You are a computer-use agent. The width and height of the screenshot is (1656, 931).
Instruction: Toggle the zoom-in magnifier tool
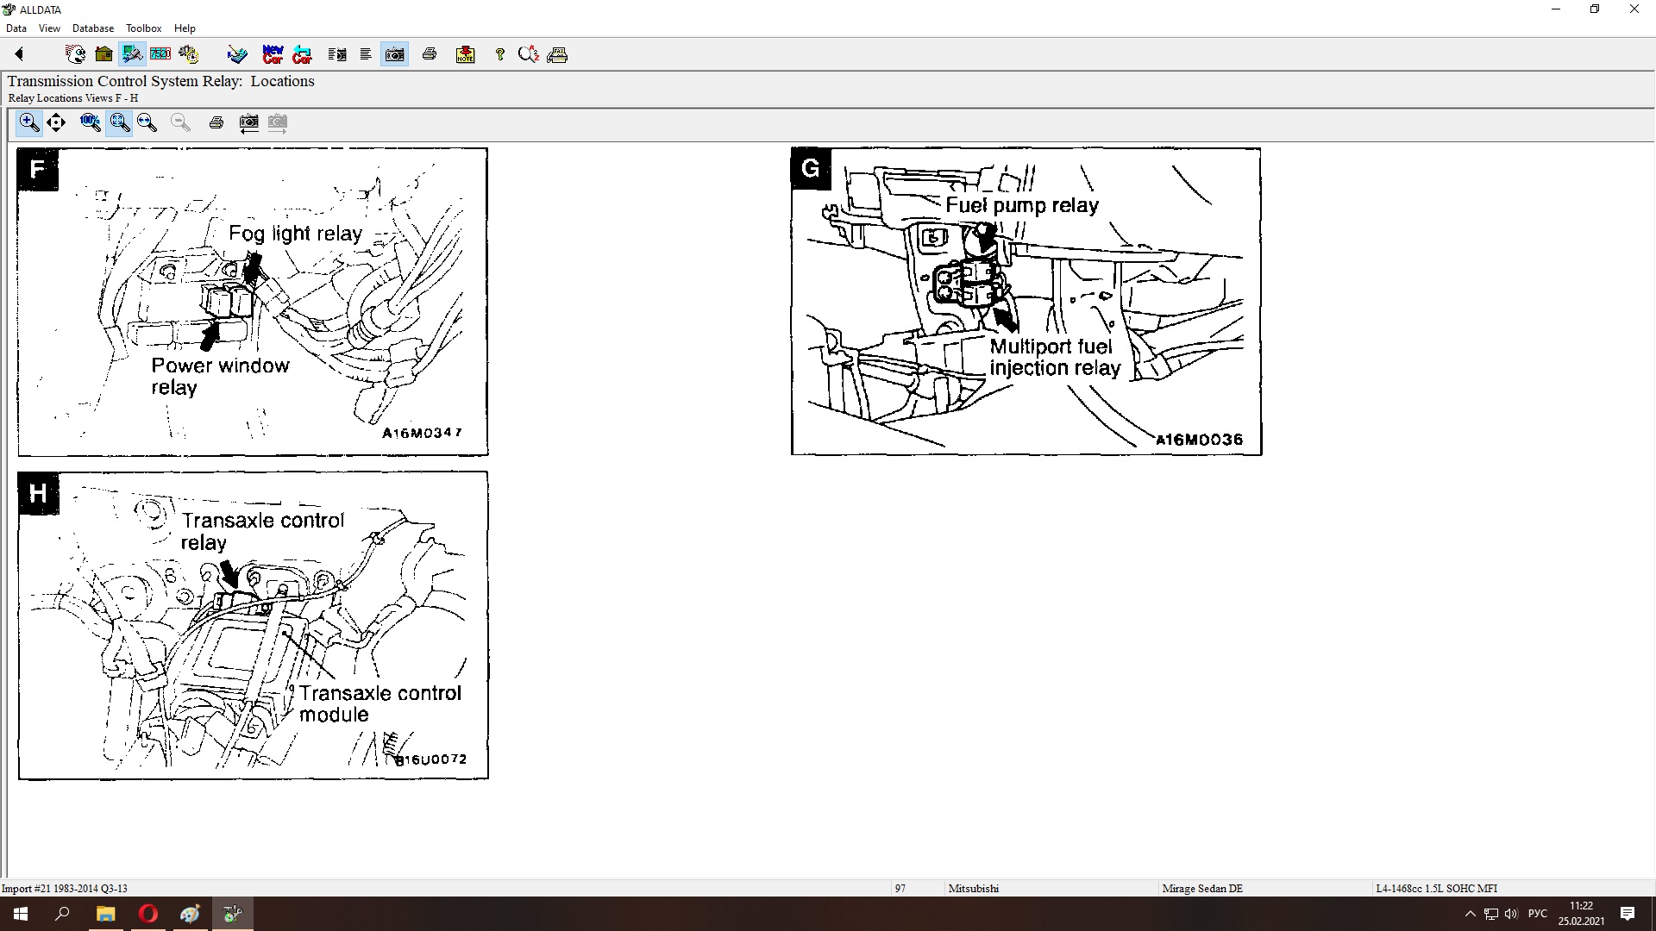coord(28,122)
